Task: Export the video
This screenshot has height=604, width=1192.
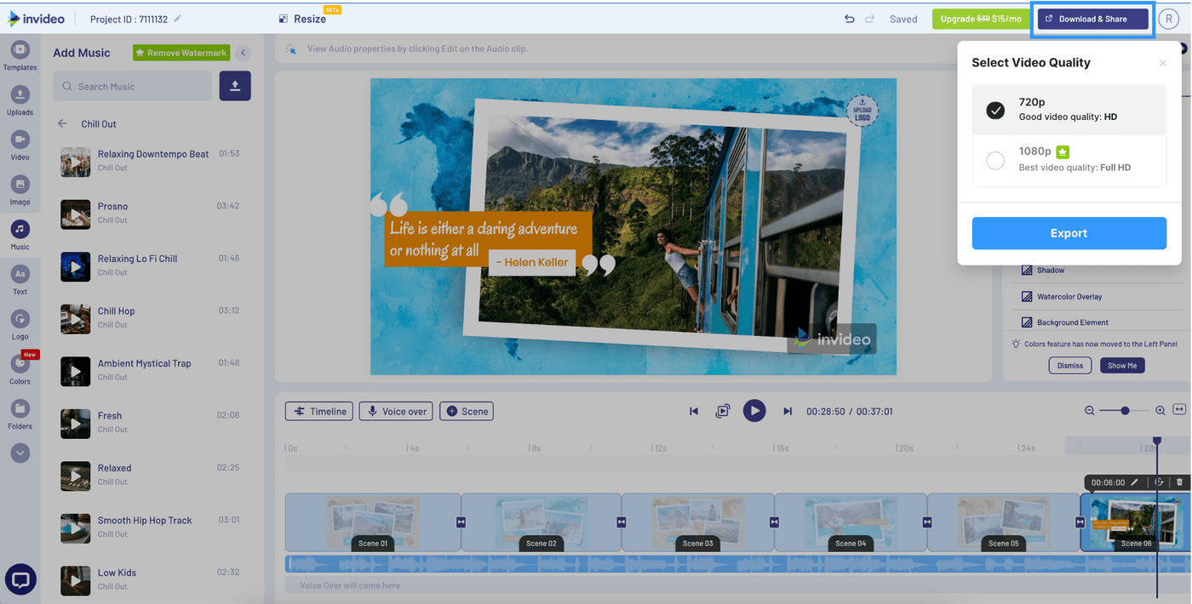Action: (1069, 232)
